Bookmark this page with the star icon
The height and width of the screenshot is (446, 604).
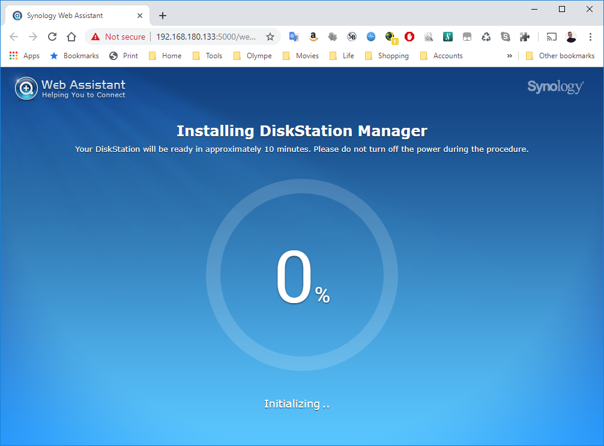coord(270,37)
